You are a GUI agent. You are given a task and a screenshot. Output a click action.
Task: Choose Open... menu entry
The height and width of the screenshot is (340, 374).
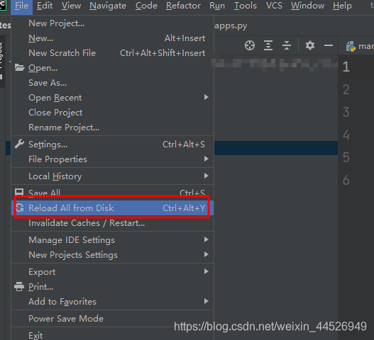tap(112, 68)
